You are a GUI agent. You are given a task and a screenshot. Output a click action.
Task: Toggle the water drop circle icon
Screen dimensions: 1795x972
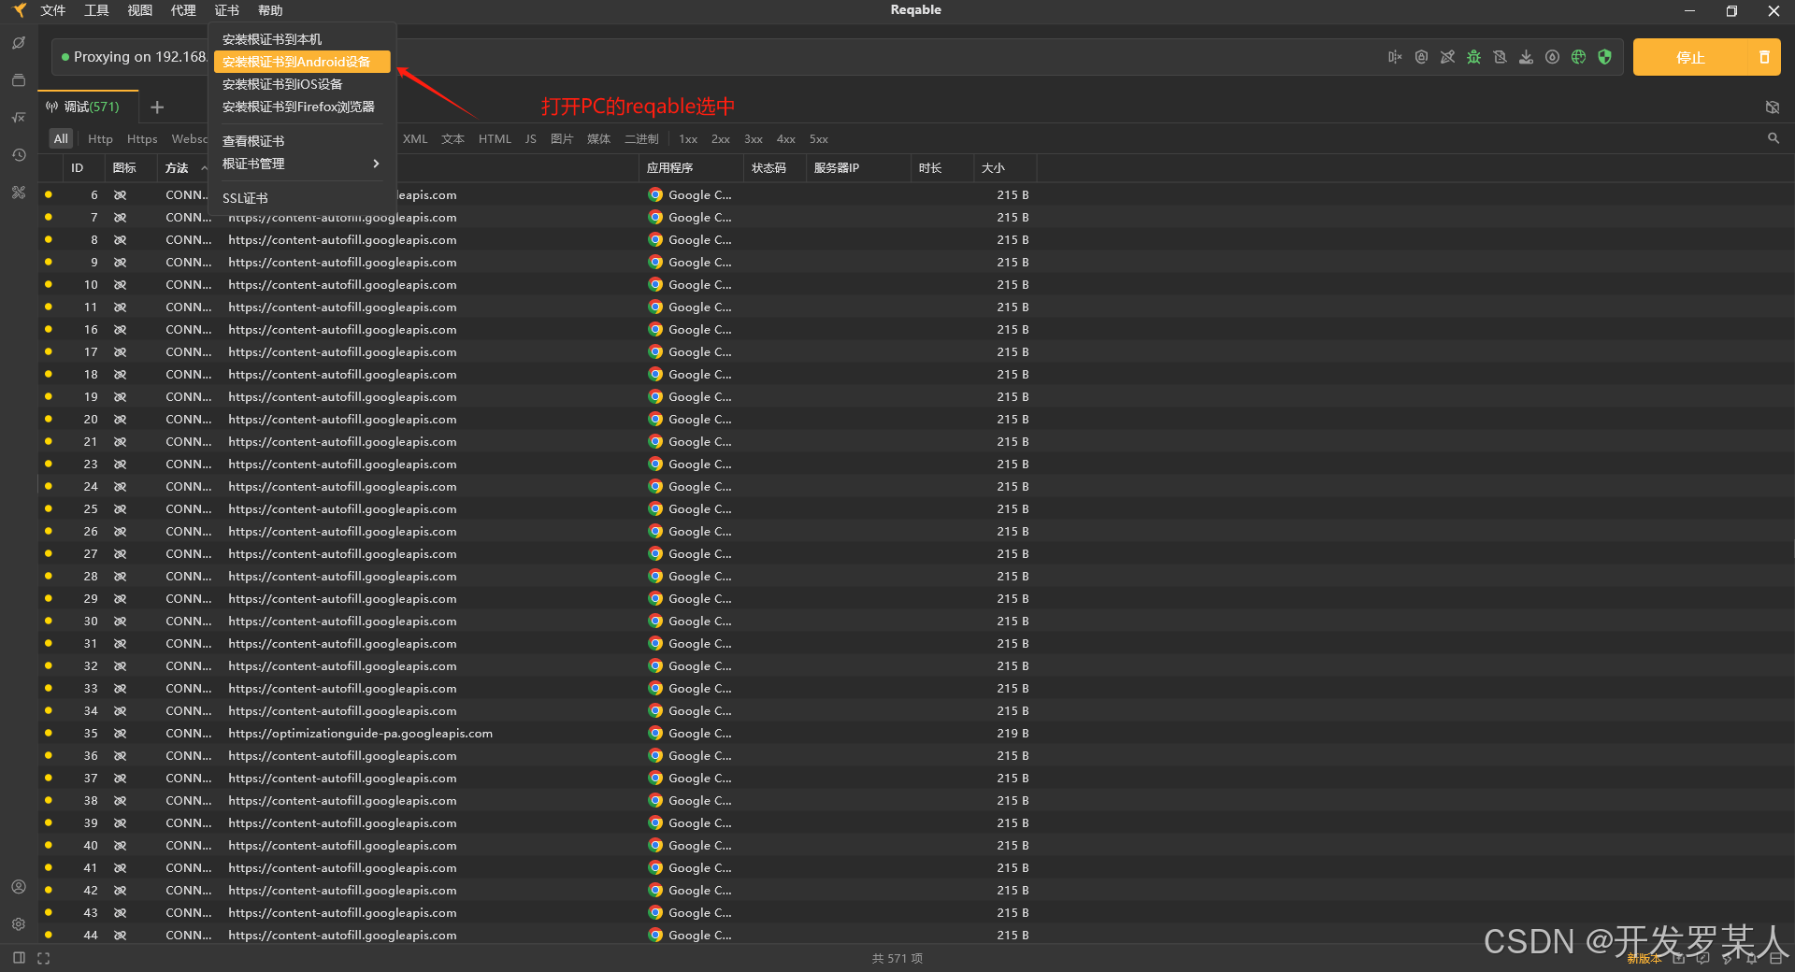(x=1552, y=57)
